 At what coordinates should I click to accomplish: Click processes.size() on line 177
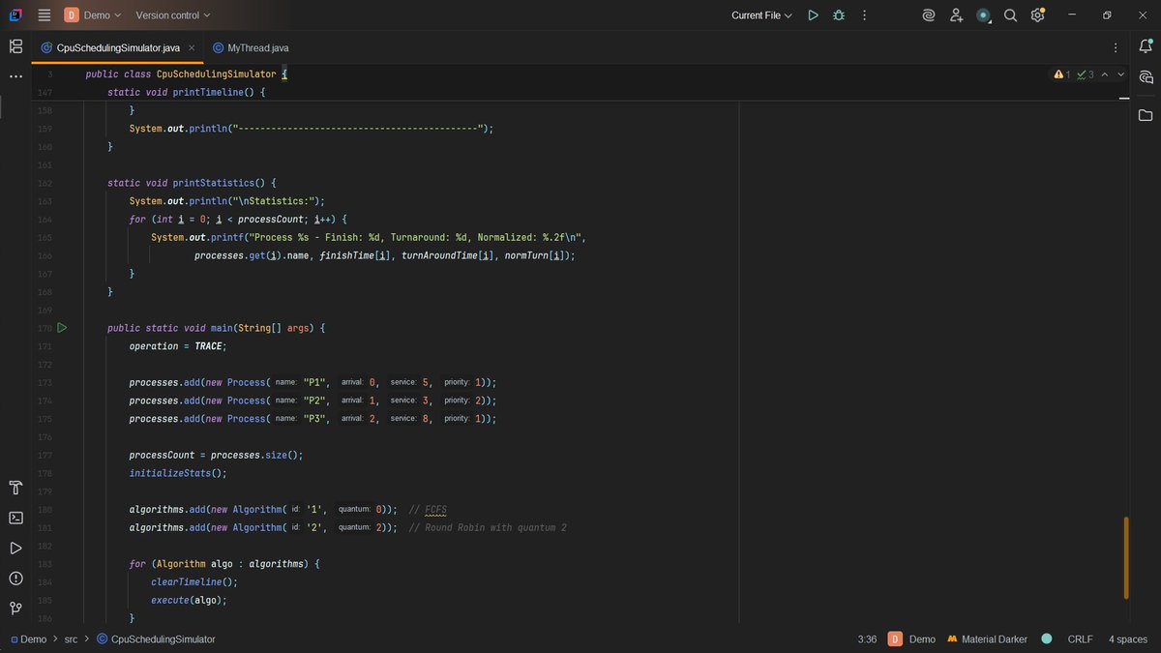click(x=256, y=456)
